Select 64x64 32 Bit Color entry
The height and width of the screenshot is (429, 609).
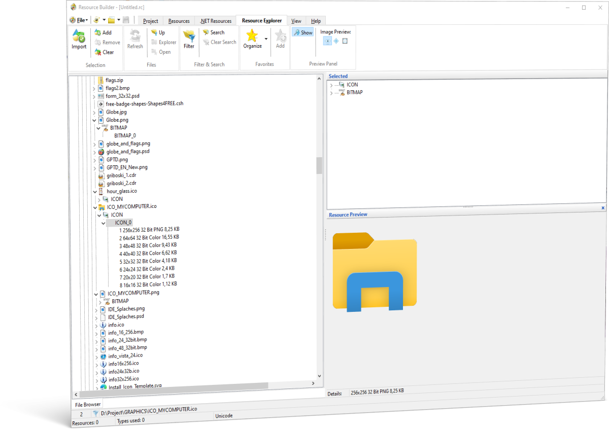coord(149,237)
